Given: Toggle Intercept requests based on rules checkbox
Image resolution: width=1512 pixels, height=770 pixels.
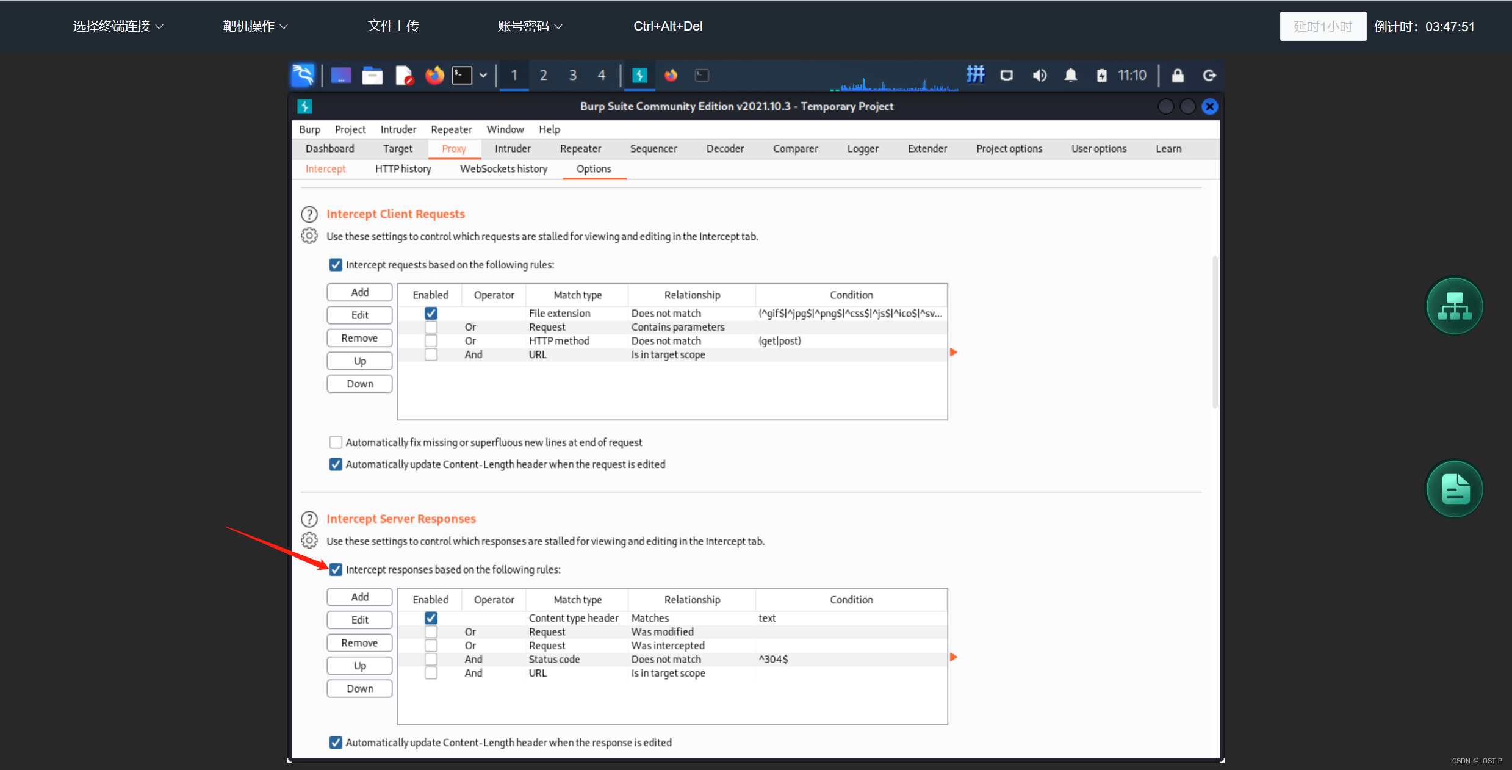Looking at the screenshot, I should coord(336,265).
